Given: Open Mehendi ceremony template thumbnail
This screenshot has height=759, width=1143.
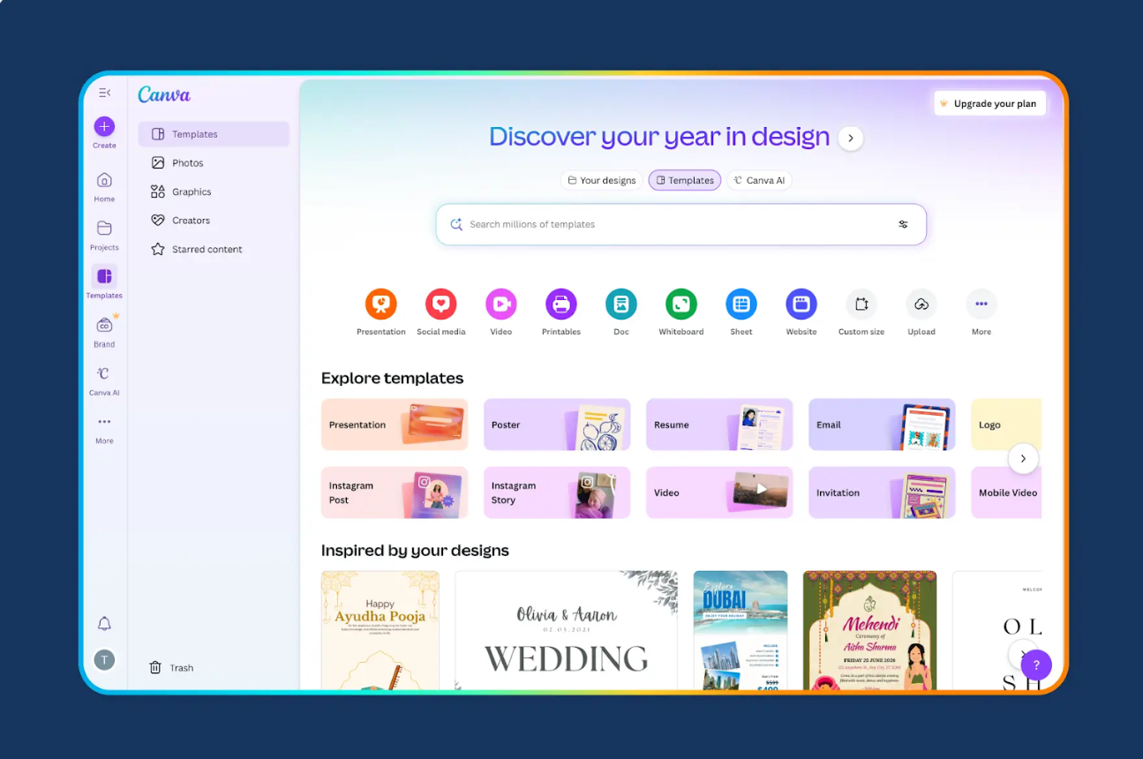Looking at the screenshot, I should (869, 630).
